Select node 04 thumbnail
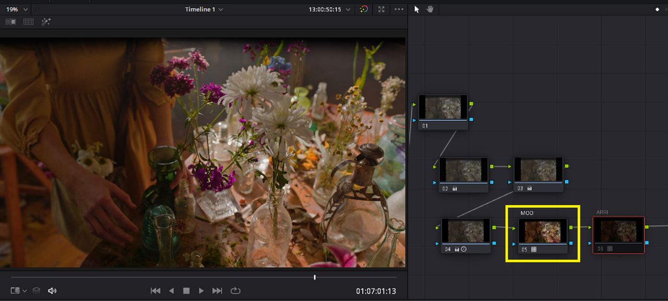Viewport: 668px width, 301px height. (466, 231)
